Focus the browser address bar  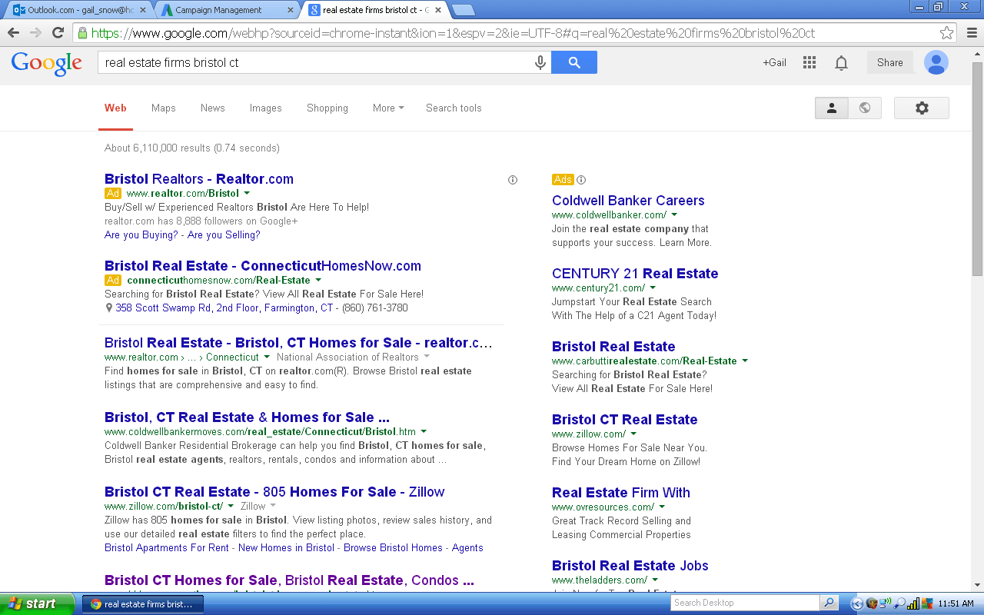point(504,33)
